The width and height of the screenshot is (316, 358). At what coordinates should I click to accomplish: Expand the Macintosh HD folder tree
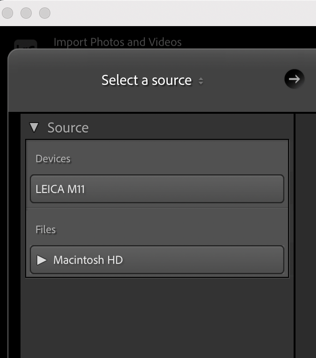(42, 260)
